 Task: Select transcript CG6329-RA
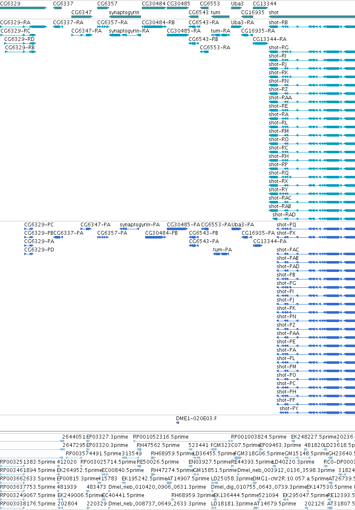[x=15, y=22]
